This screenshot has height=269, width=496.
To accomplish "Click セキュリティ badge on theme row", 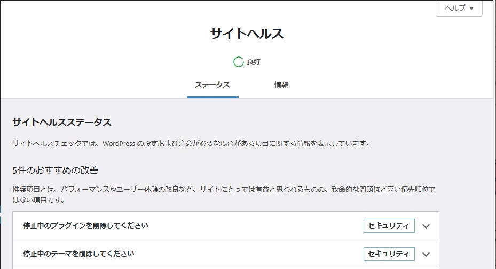I will click(x=389, y=254).
